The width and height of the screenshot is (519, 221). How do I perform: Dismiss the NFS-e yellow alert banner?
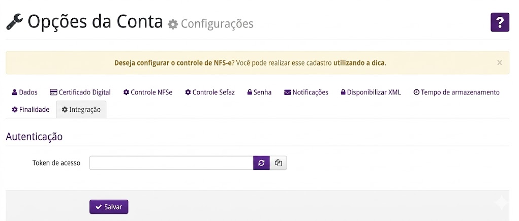(500, 62)
